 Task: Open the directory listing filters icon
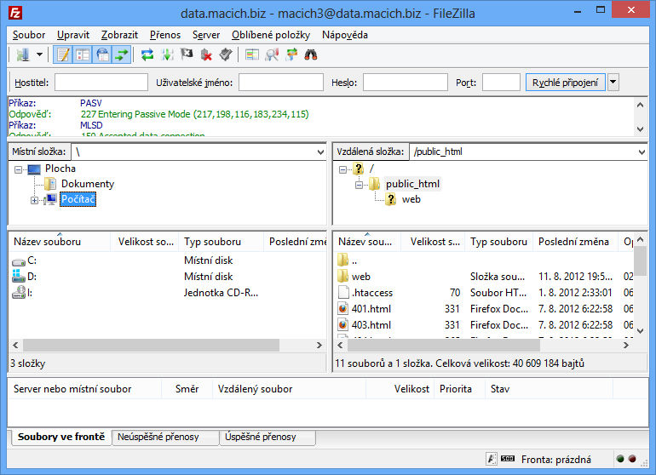(251, 54)
